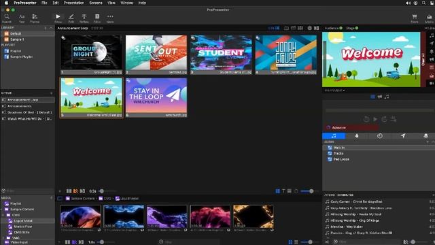This screenshot has width=435, height=245.
Task: Show audio layer preview music icon
Action: tap(387, 97)
